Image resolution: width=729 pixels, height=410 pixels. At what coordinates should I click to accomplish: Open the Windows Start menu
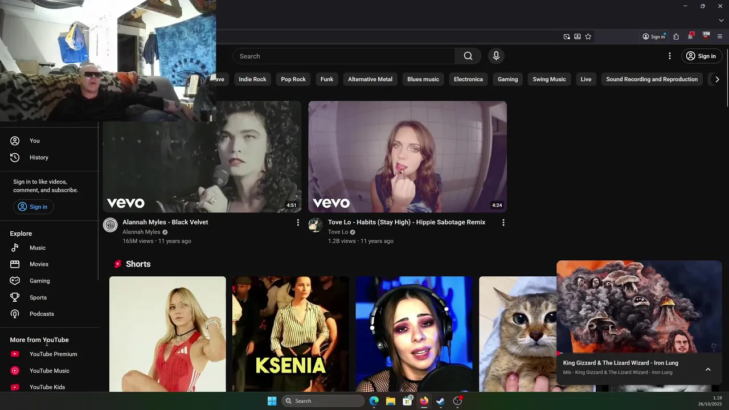point(272,401)
